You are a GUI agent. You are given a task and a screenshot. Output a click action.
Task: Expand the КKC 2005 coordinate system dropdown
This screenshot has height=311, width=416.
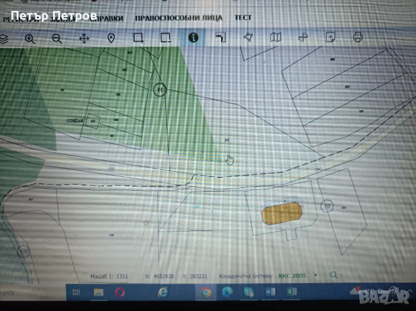click(316, 275)
